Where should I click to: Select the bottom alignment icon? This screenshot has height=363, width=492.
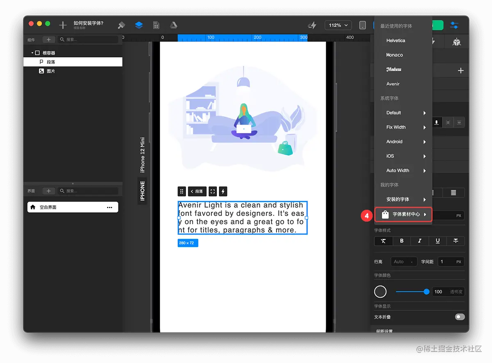click(x=437, y=122)
